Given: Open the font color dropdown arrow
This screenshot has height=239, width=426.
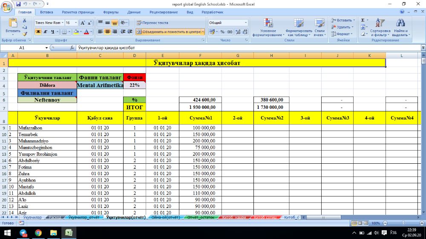Looking at the screenshot, I should coord(91,32).
